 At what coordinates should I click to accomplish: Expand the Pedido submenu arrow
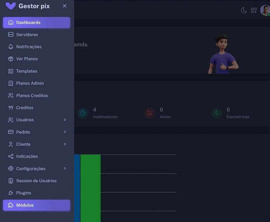click(x=65, y=132)
